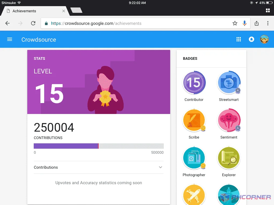Select the Explorer map badge

[229, 158]
